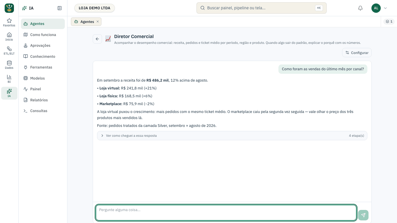Close the Agentes tab

[98, 21]
